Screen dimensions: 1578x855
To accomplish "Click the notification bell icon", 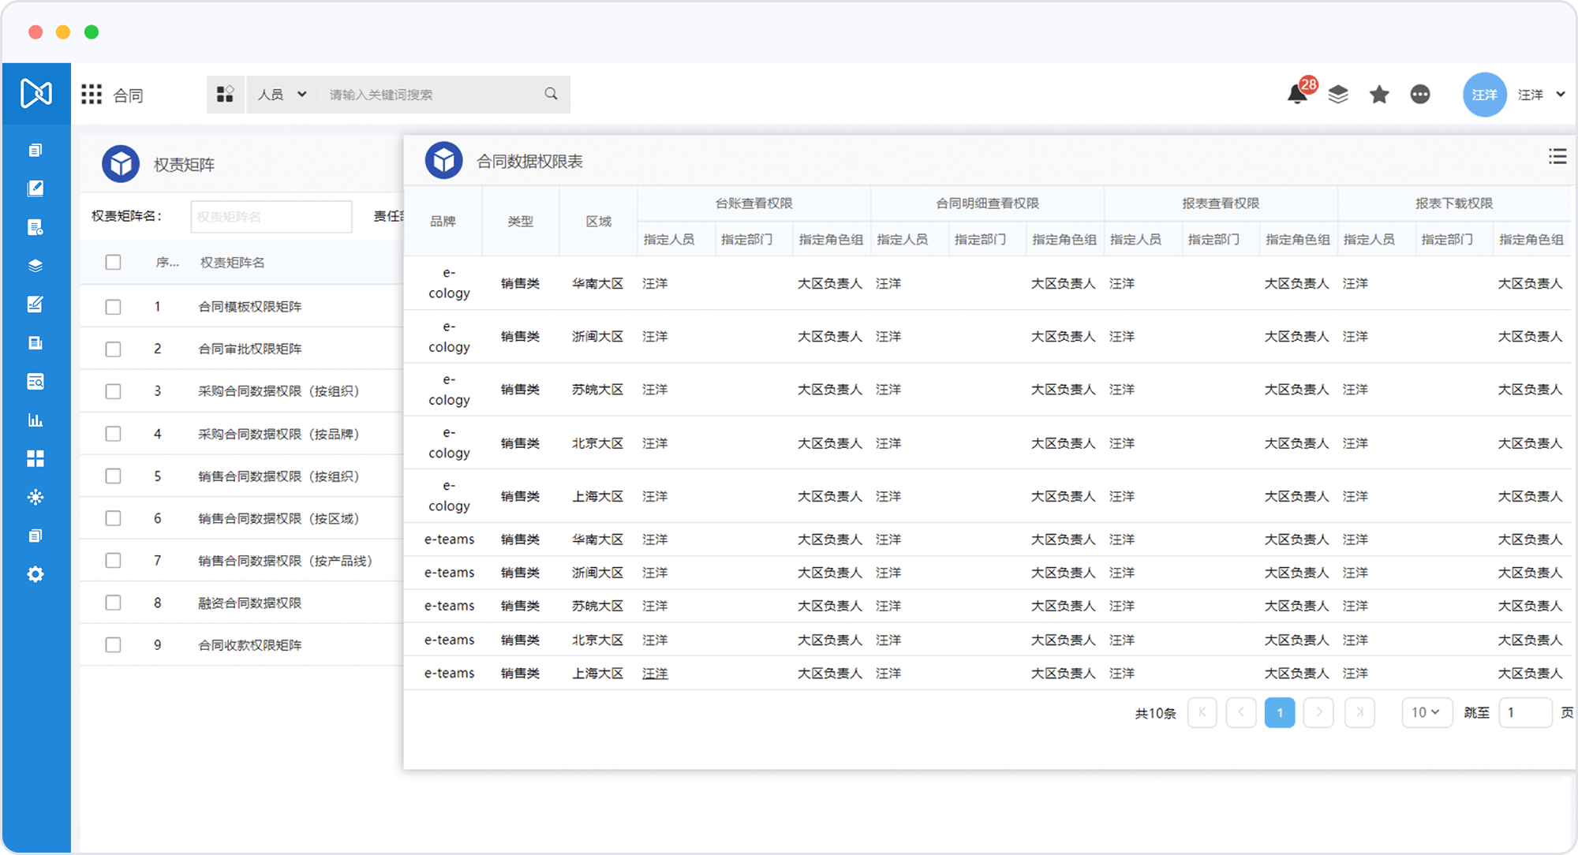I will click(1296, 95).
